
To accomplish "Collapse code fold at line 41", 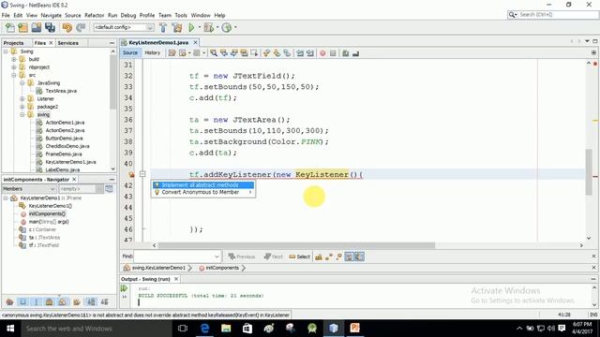I will [x=142, y=174].
